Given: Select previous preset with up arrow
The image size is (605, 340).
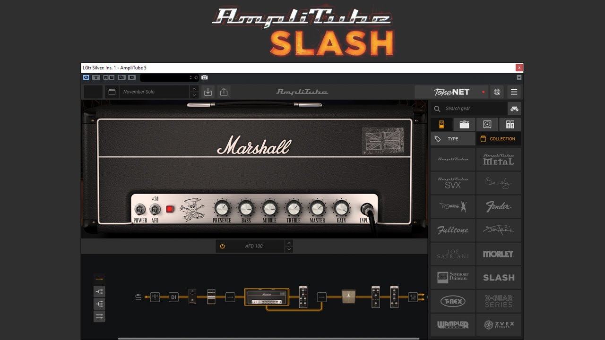Looking at the screenshot, I should [x=194, y=89].
